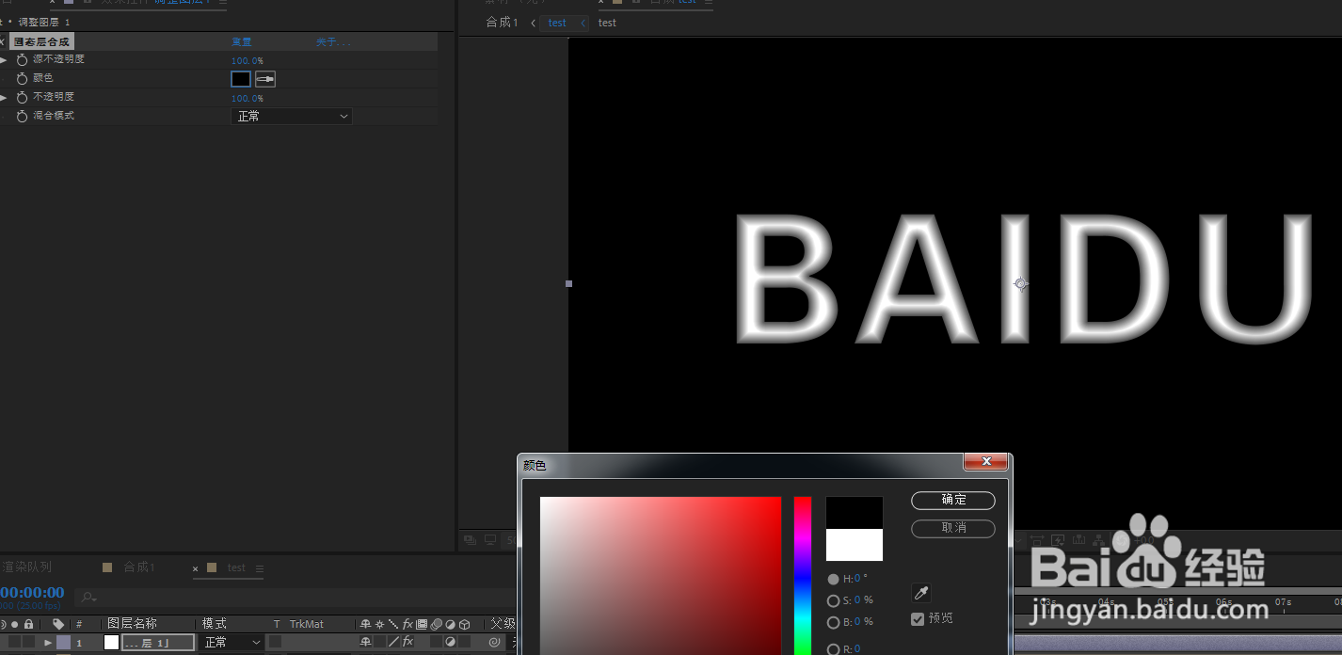This screenshot has height=655, width=1342.
Task: Toggle quality switch for layer 1
Action: [x=393, y=642]
